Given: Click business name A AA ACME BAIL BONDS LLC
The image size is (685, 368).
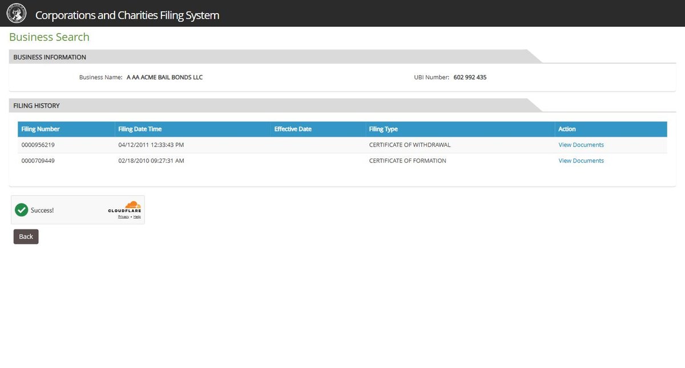Looking at the screenshot, I should pyautogui.click(x=164, y=77).
